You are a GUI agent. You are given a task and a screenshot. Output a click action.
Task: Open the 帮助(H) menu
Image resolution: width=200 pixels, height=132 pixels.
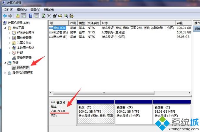(x=49, y=10)
